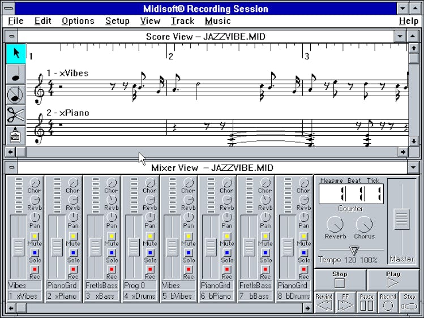
Task: Click the Chor knob on track 8 bDrums
Action: coord(303,183)
